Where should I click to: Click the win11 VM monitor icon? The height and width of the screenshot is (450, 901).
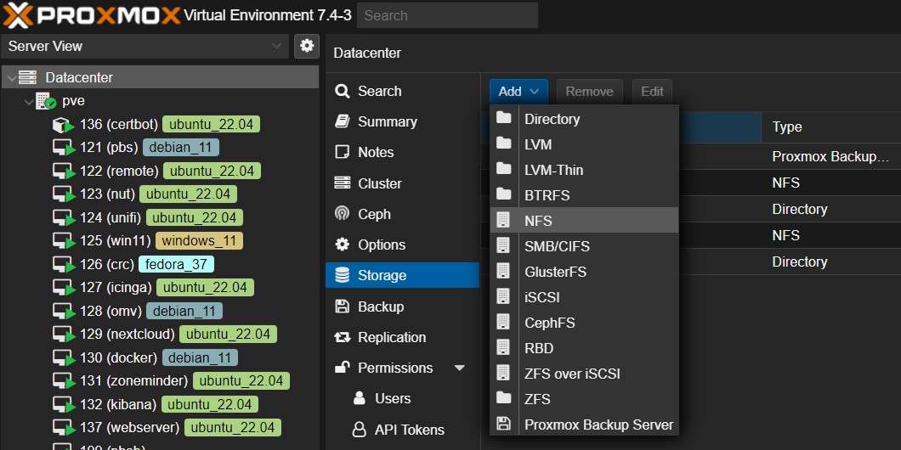tap(63, 241)
